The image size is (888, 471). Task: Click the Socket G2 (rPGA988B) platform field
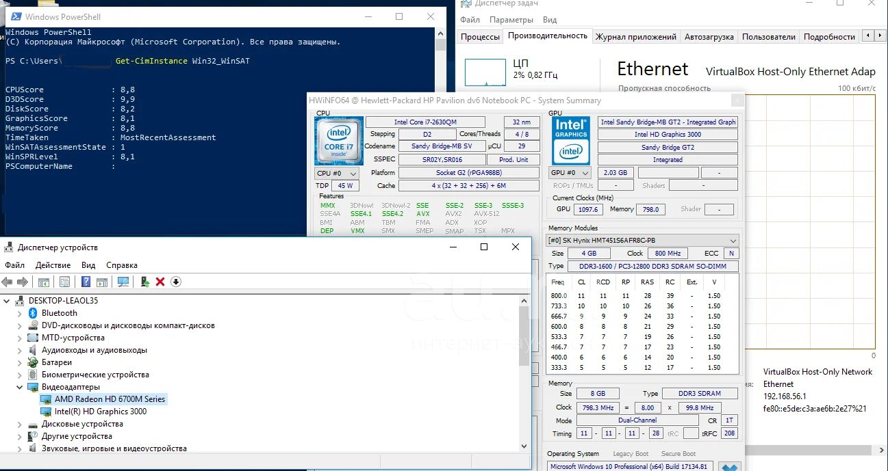[x=468, y=173]
